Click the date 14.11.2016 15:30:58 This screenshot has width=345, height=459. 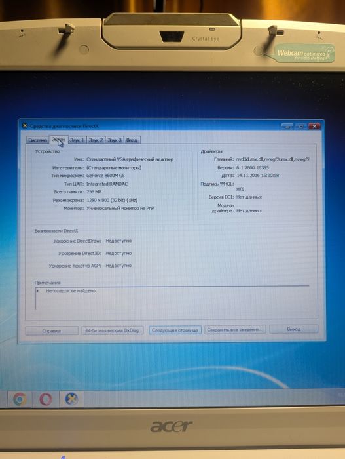(x=257, y=175)
